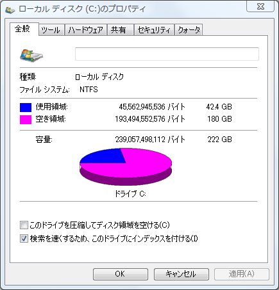
Task: Close the properties dialog window
Action: 260,6
